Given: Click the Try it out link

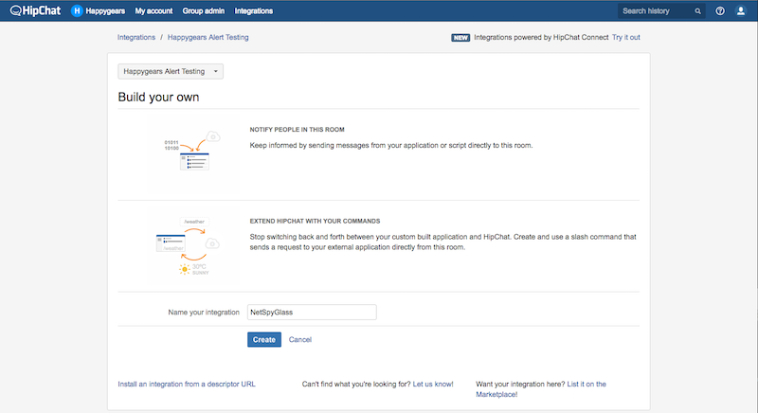Looking at the screenshot, I should [626, 37].
